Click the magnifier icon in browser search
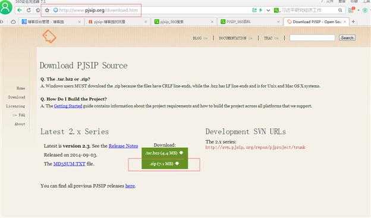 (340, 10)
